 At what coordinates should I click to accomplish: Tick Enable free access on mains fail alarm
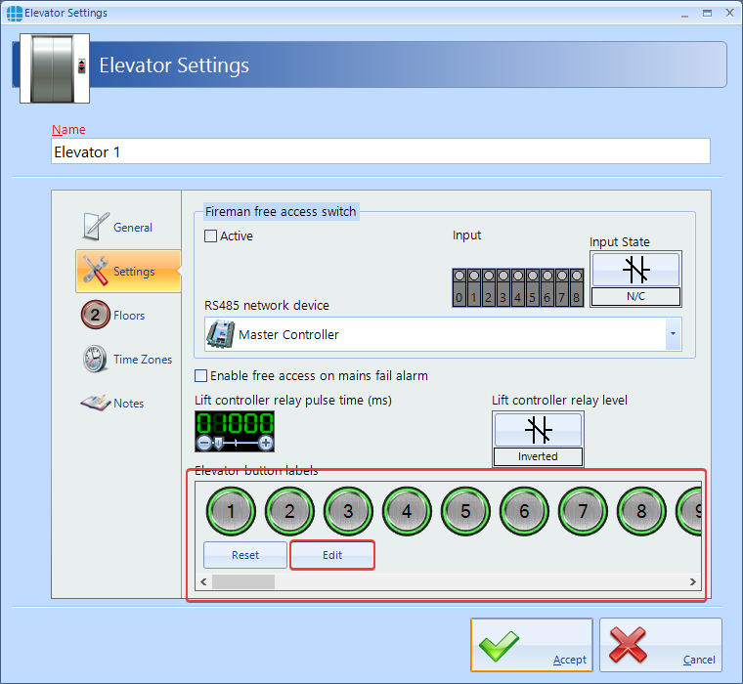pyautogui.click(x=201, y=375)
